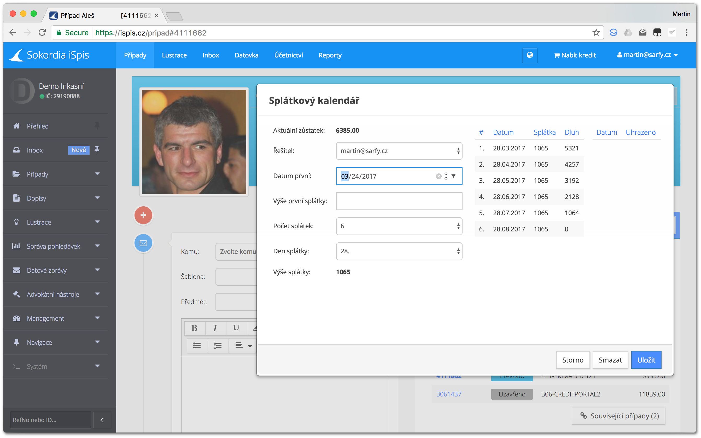Toggle pin next to Přehled sidebar item
The image size is (701, 438).
[x=97, y=126]
